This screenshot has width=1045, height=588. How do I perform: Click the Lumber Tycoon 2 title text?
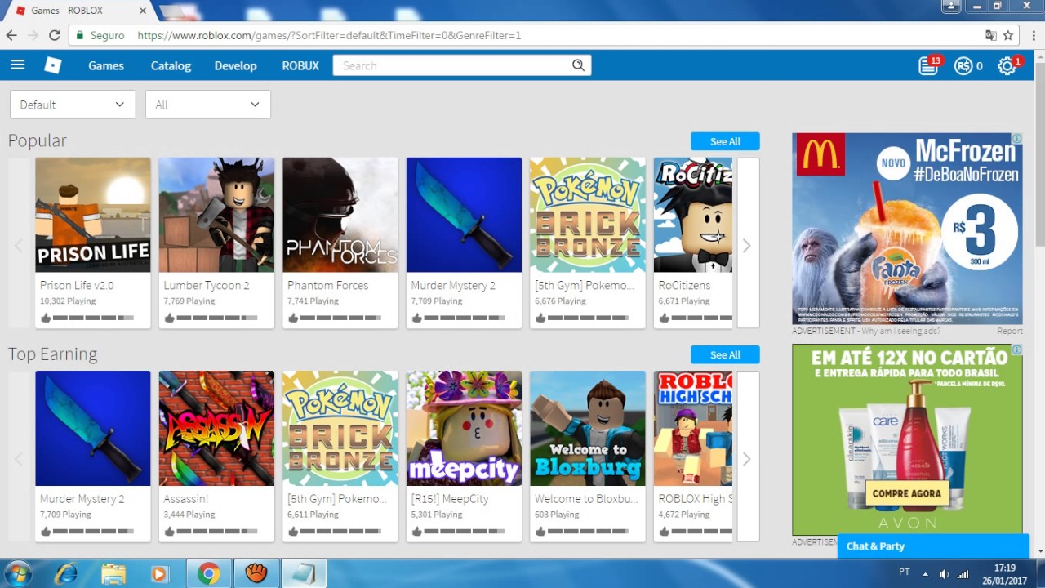(207, 285)
